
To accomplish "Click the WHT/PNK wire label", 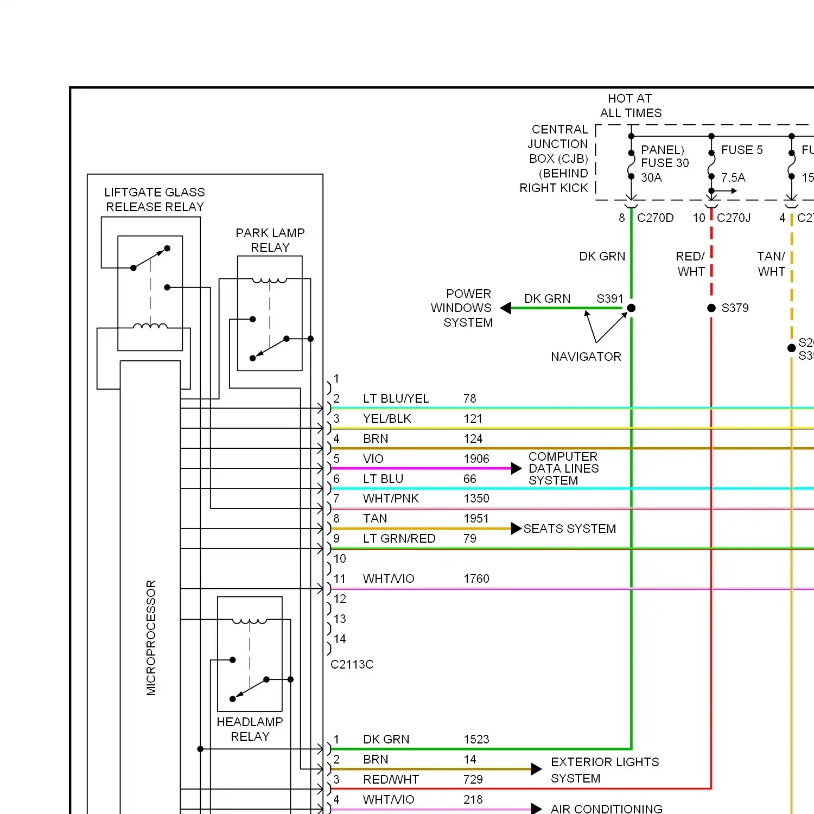I will click(x=391, y=499).
